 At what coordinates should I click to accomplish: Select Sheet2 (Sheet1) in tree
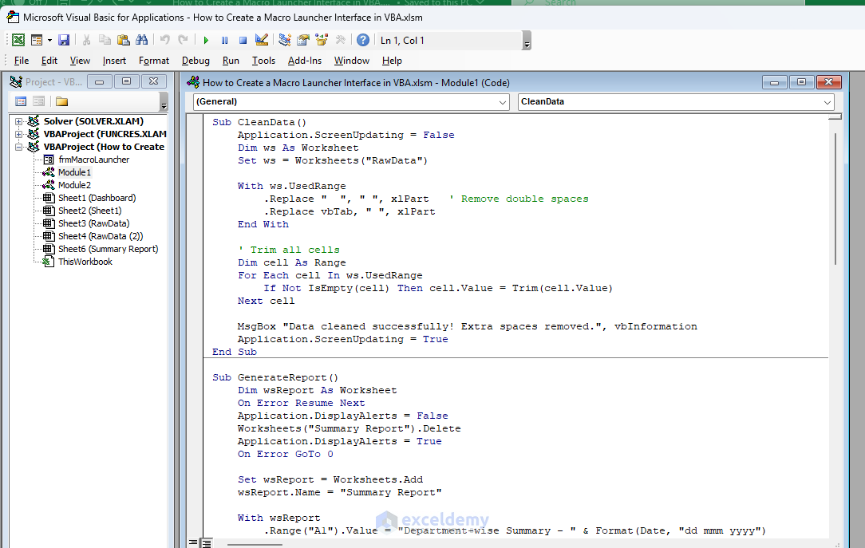click(90, 210)
